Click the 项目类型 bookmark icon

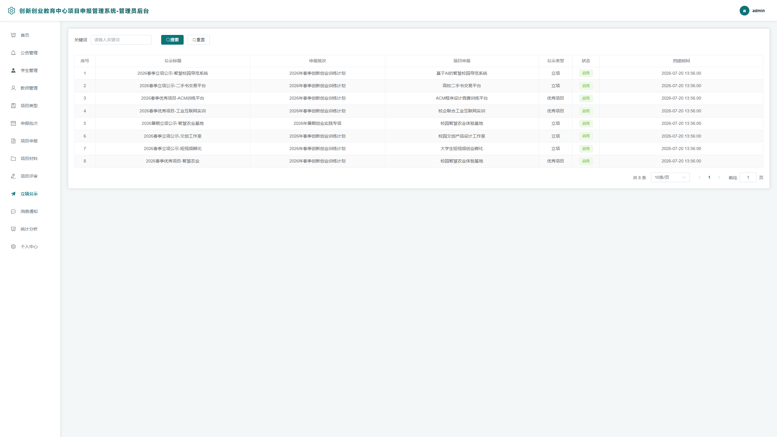[13, 106]
